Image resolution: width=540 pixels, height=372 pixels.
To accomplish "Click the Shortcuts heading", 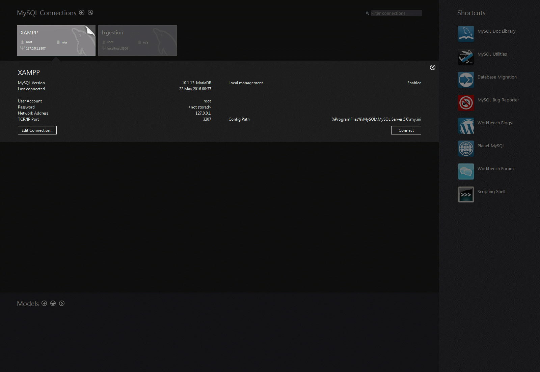I will [x=471, y=13].
